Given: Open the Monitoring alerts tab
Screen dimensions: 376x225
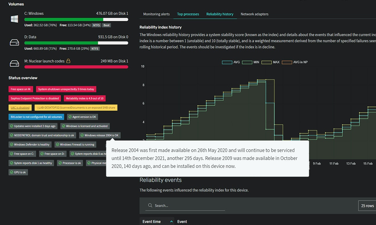Looking at the screenshot, I should tap(156, 14).
